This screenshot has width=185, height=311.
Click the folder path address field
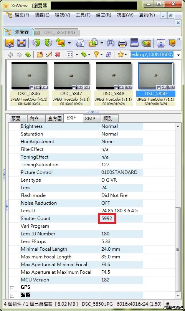152,55
